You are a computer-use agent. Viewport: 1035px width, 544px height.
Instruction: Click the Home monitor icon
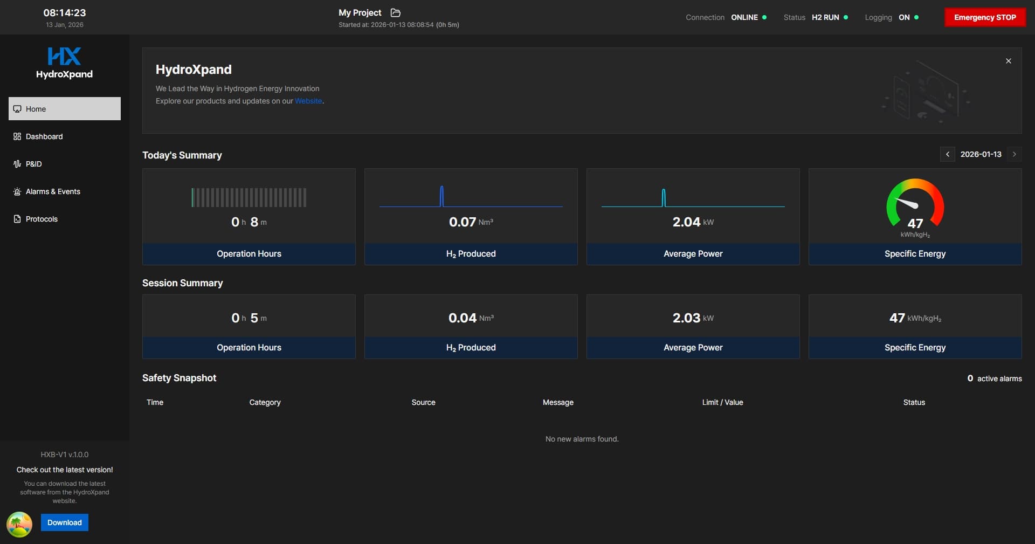click(17, 109)
